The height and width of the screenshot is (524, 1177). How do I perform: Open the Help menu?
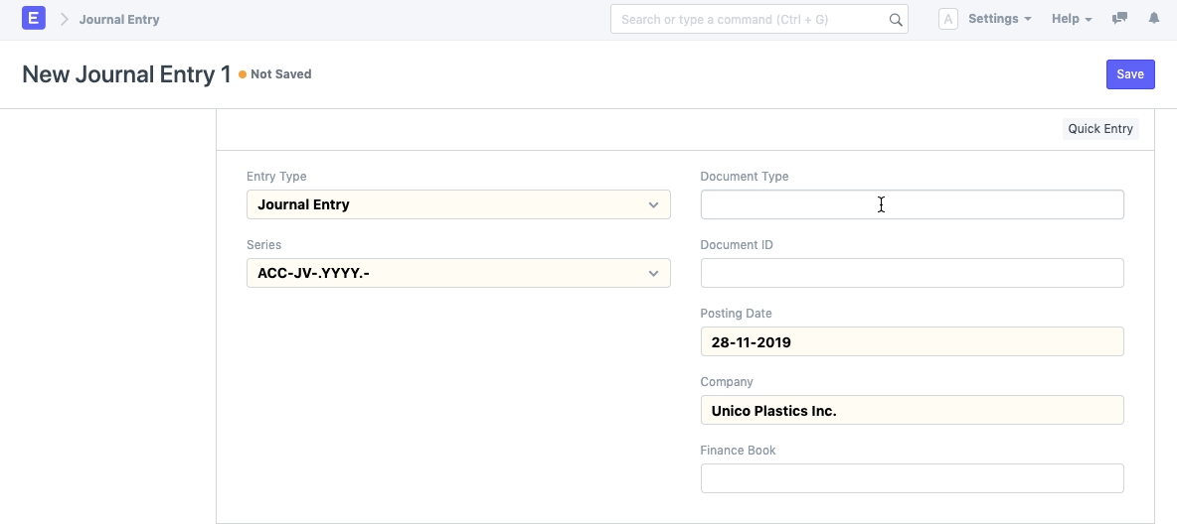[1072, 19]
